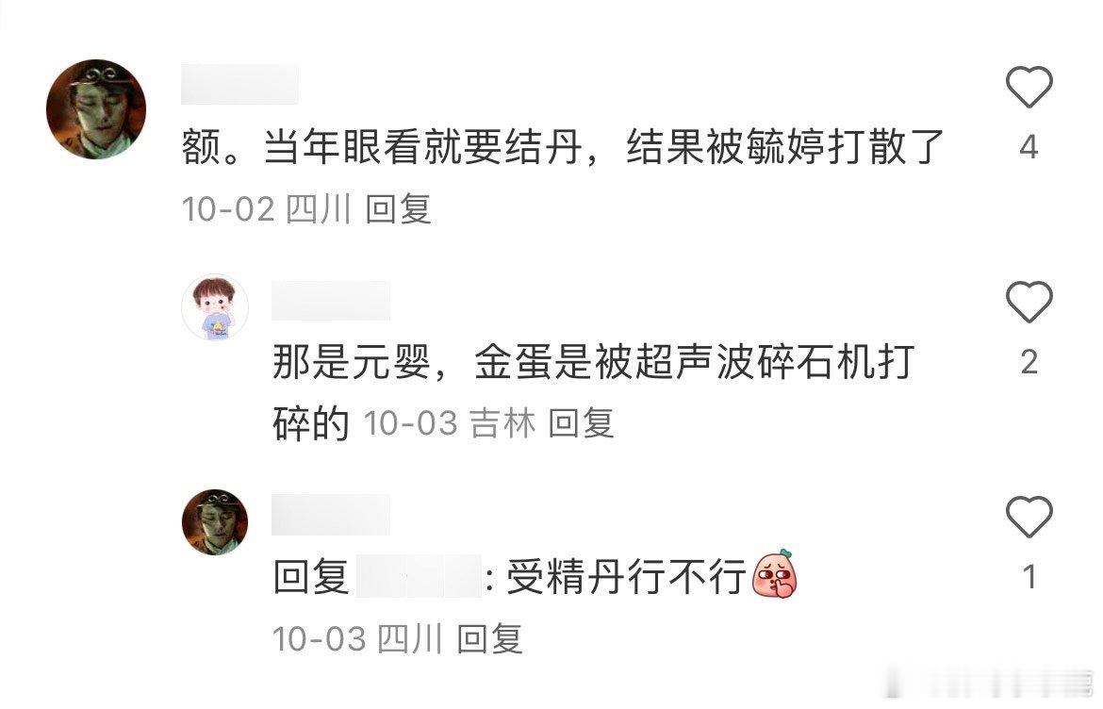Click the like count 4 on the top comment
This screenshot has height=709, width=1103.
coord(1029,147)
